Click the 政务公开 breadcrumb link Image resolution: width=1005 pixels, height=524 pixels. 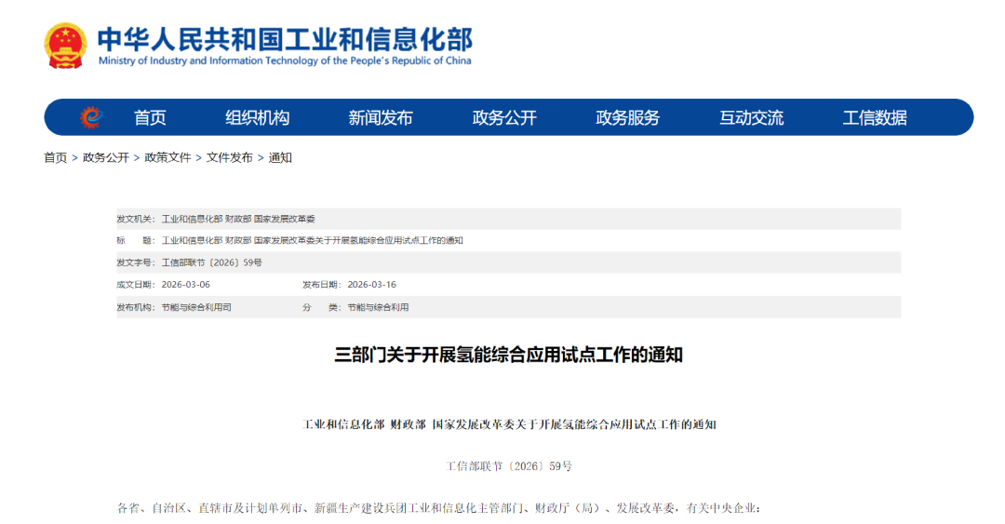(x=106, y=158)
